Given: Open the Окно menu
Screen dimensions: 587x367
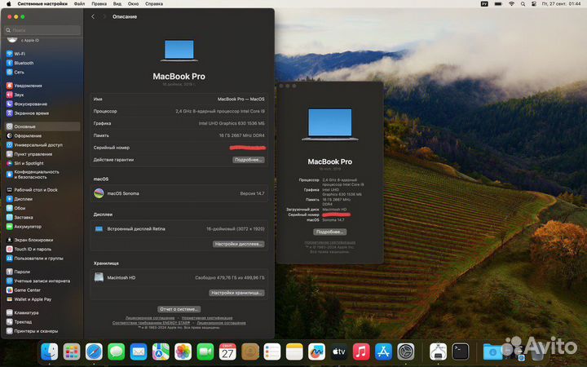Looking at the screenshot, I should pyautogui.click(x=133, y=4).
